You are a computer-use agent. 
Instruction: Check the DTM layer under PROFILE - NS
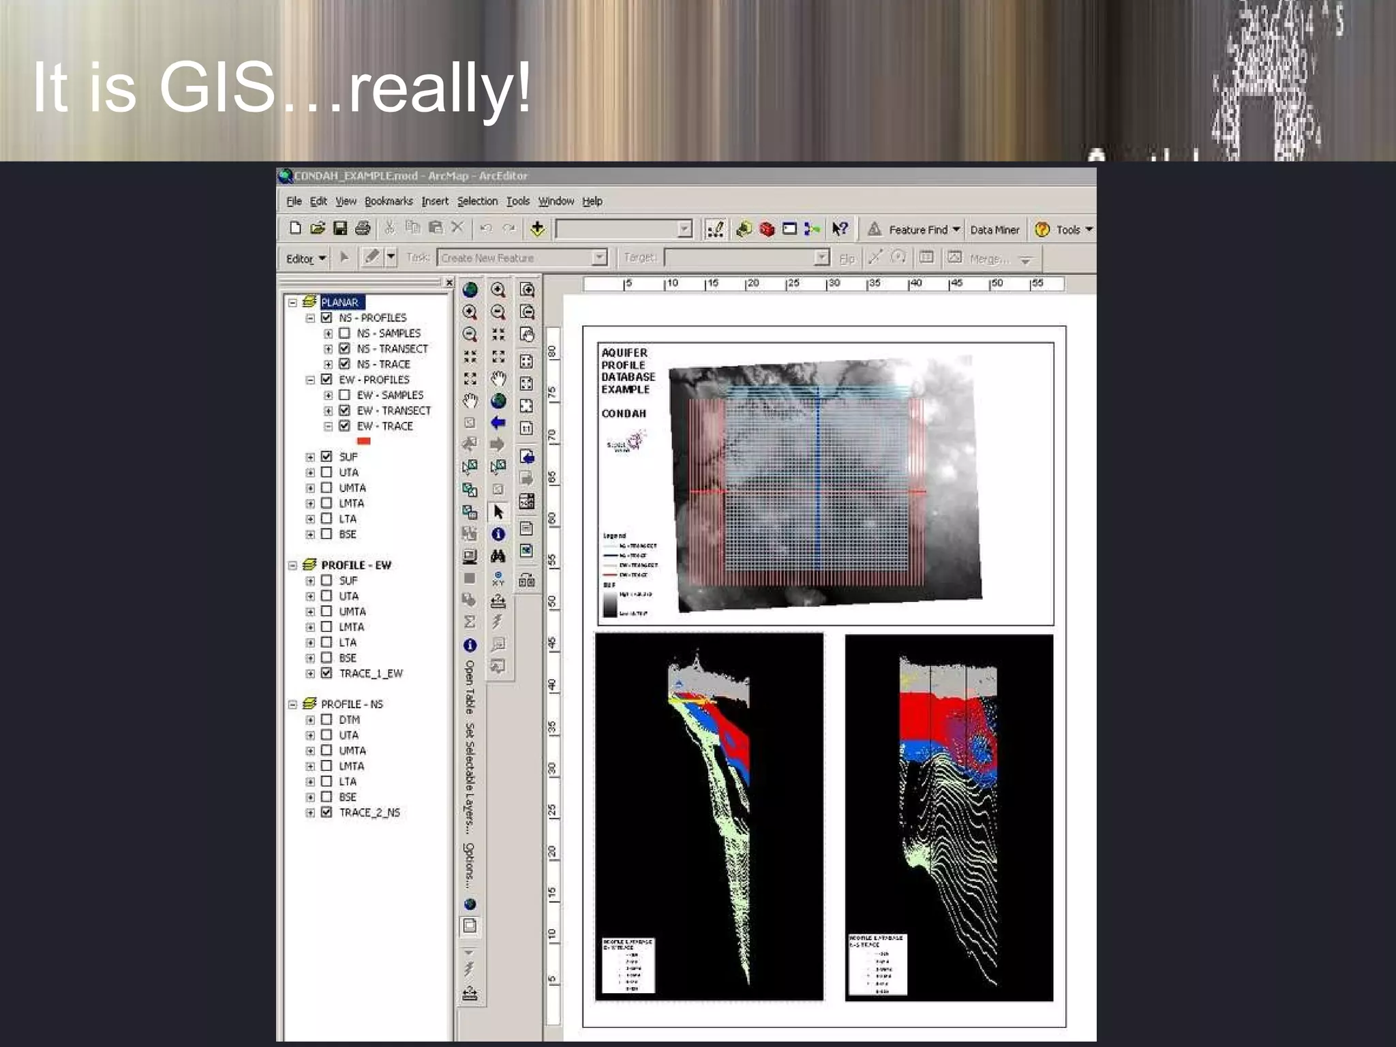327,719
